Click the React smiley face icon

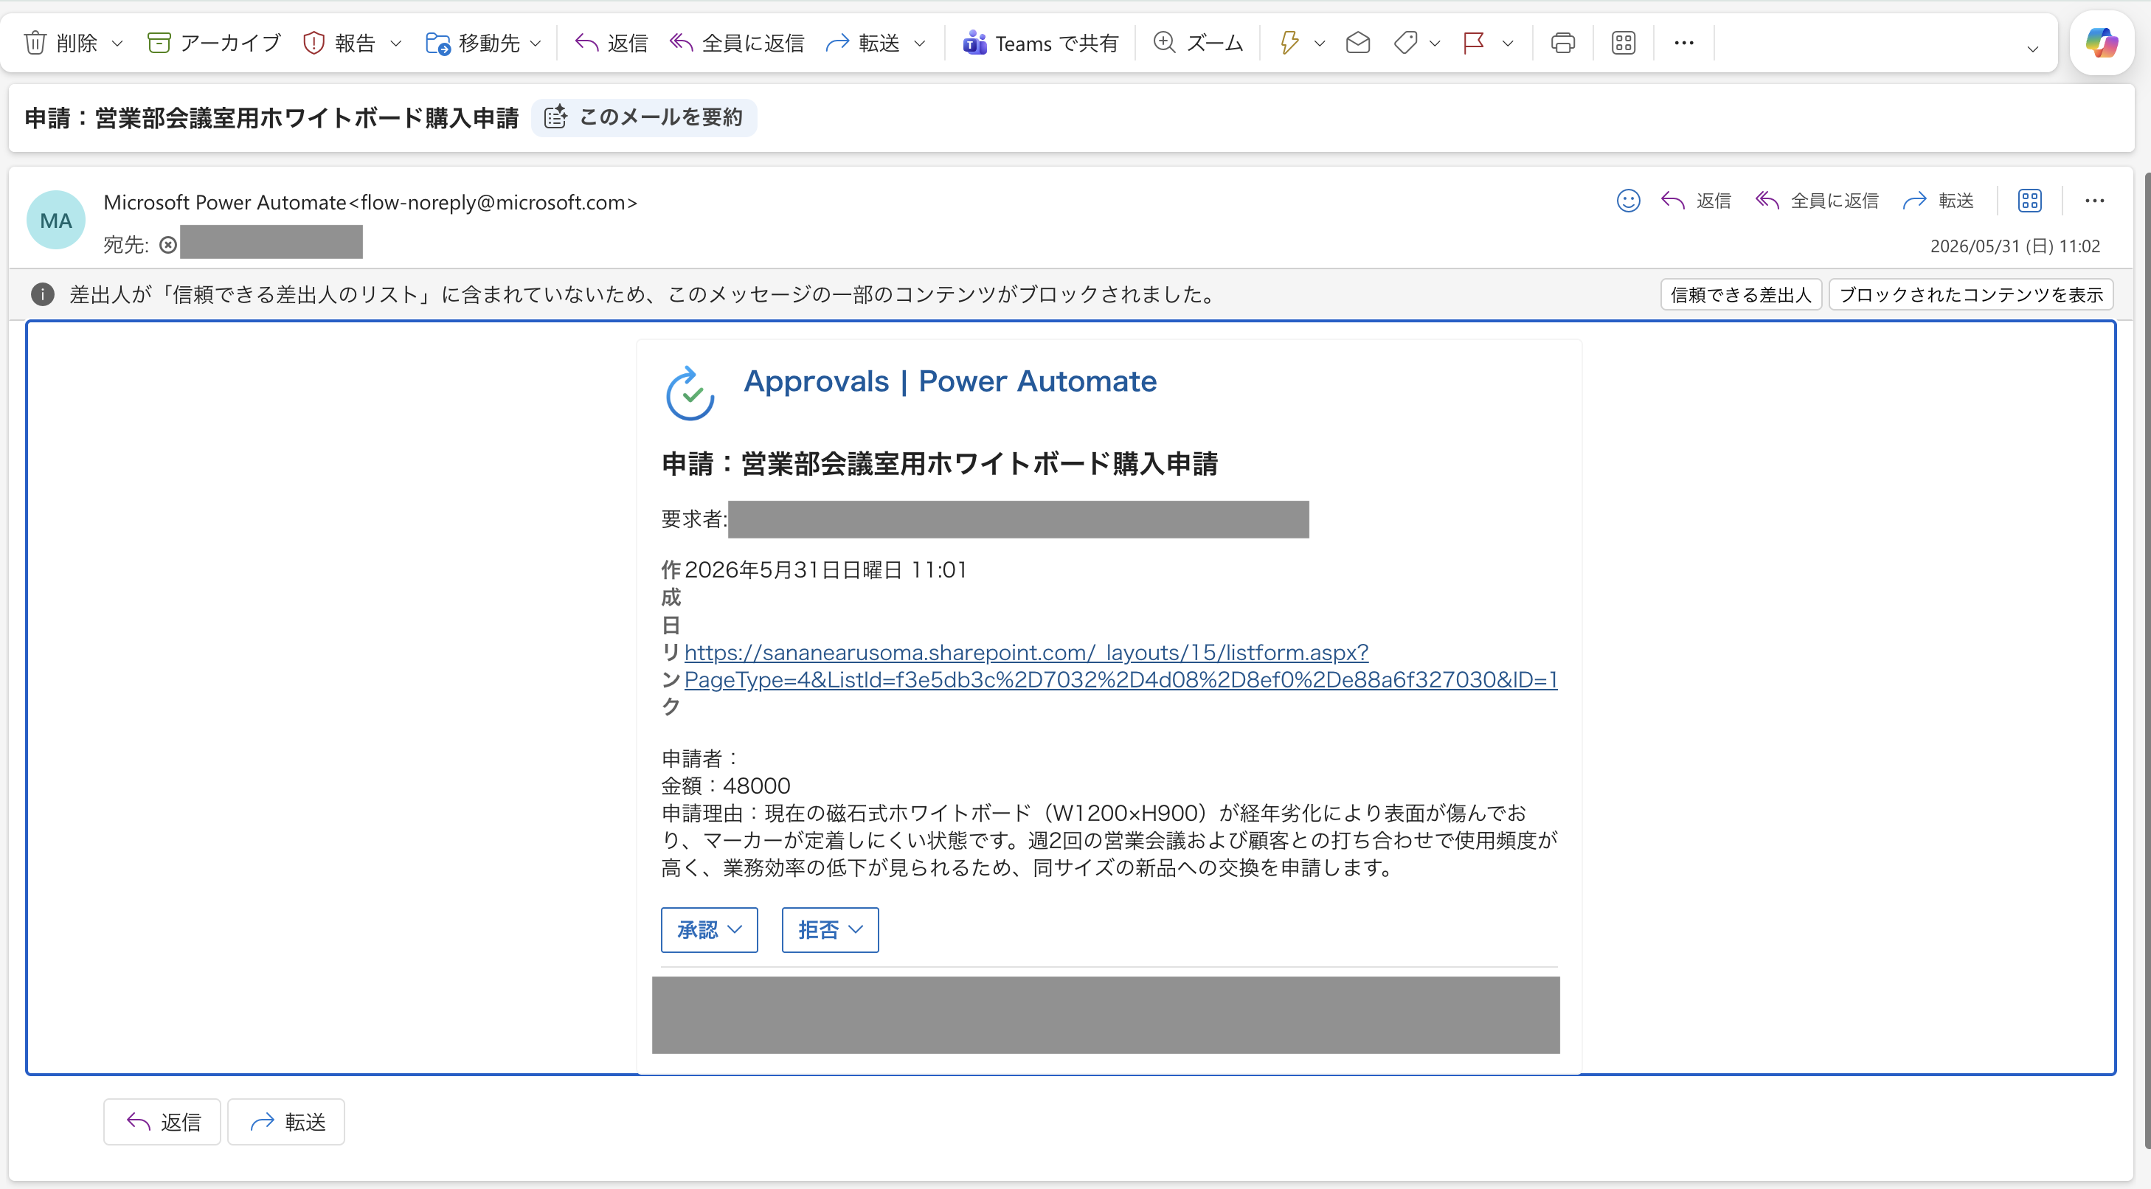[x=1628, y=201]
